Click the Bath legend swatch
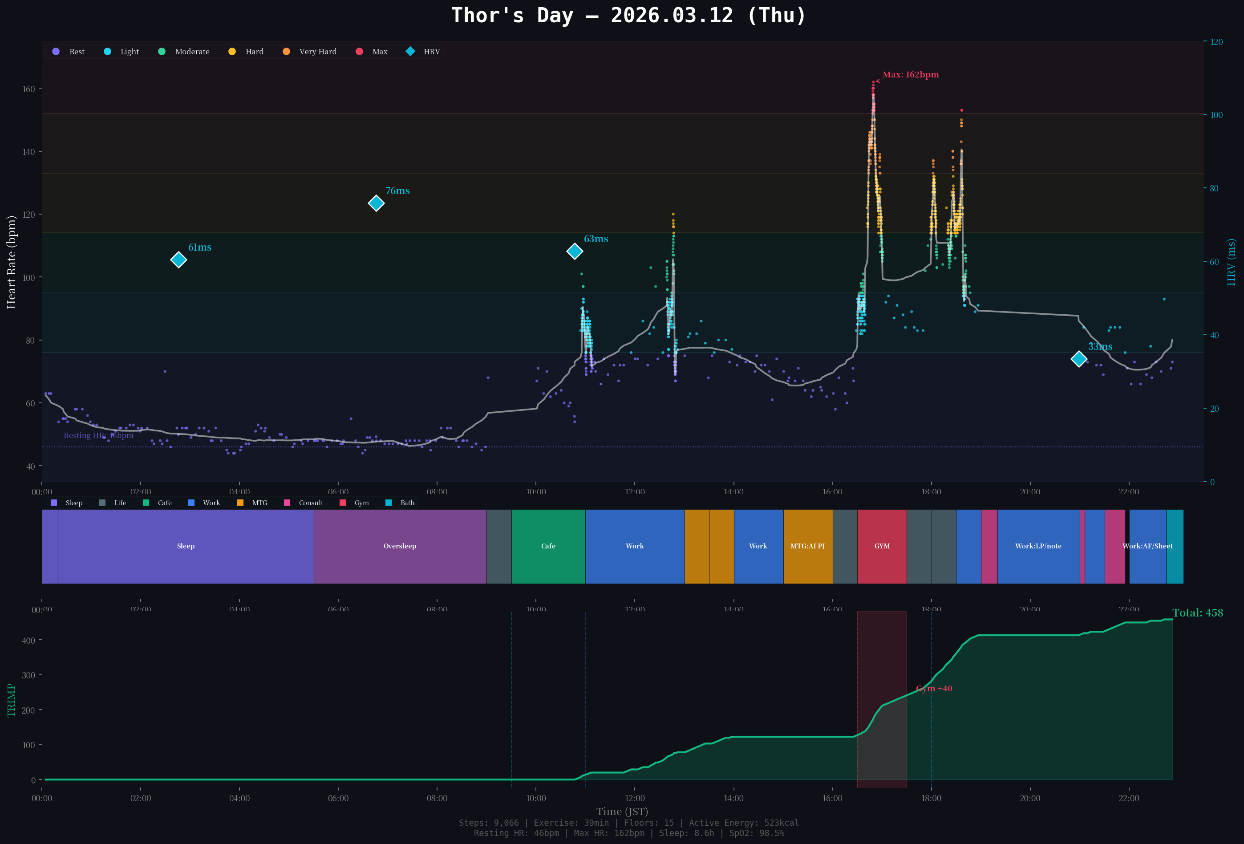 tap(388, 502)
